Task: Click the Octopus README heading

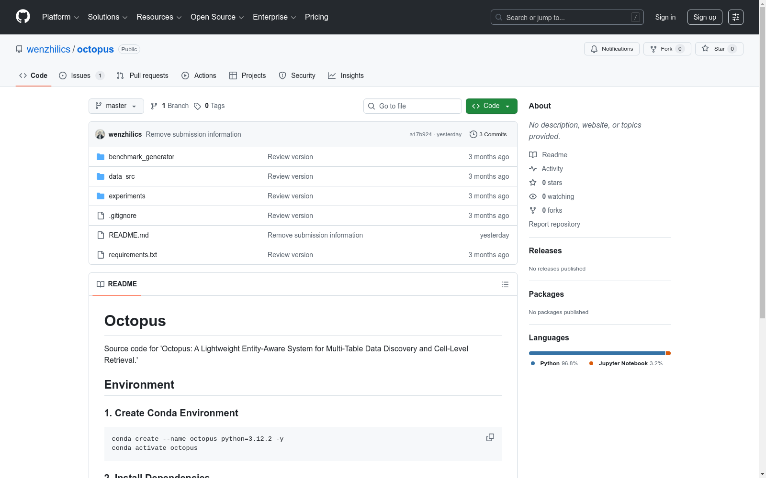Action: point(135,321)
